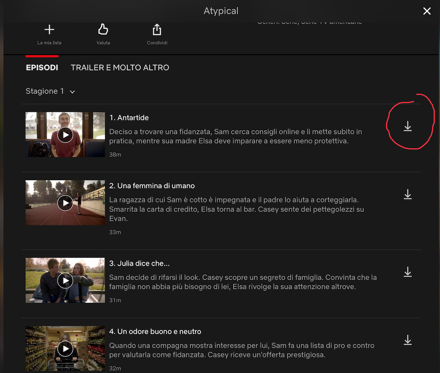Download episode 2 Una femmina di umano
The width and height of the screenshot is (440, 373).
pyautogui.click(x=408, y=194)
